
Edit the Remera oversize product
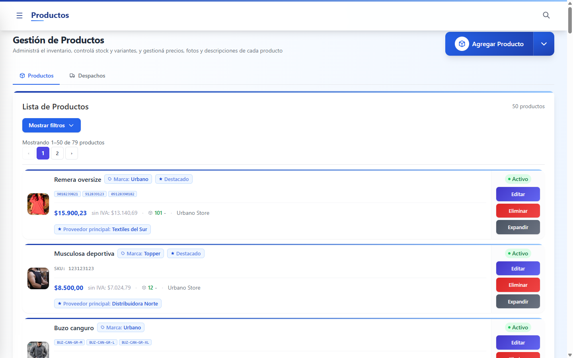click(x=518, y=194)
